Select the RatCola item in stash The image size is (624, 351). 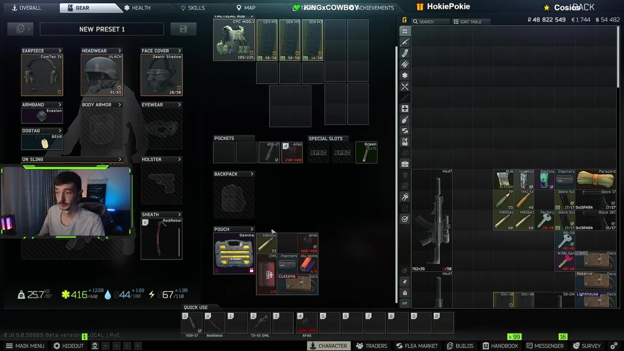click(545, 179)
